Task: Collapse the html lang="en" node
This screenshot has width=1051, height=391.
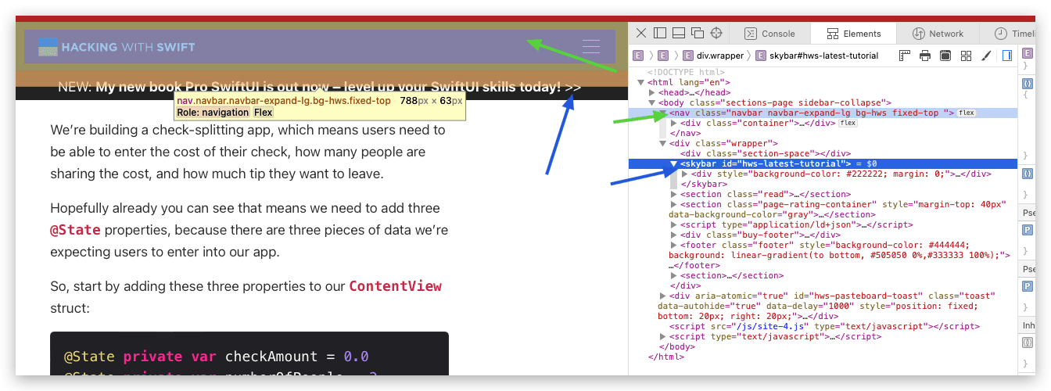Action: [x=641, y=82]
